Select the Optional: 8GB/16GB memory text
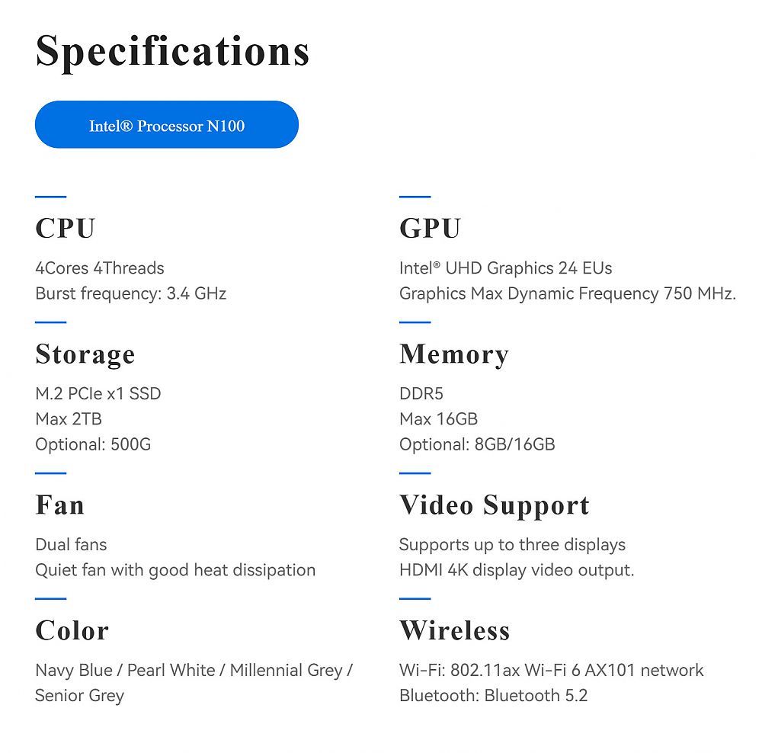 click(x=477, y=444)
